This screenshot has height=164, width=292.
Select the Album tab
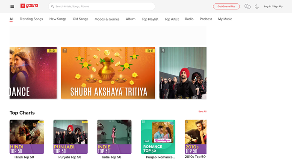click(130, 19)
